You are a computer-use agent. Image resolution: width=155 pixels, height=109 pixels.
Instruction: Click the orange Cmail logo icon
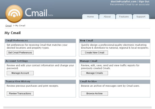(14, 14)
